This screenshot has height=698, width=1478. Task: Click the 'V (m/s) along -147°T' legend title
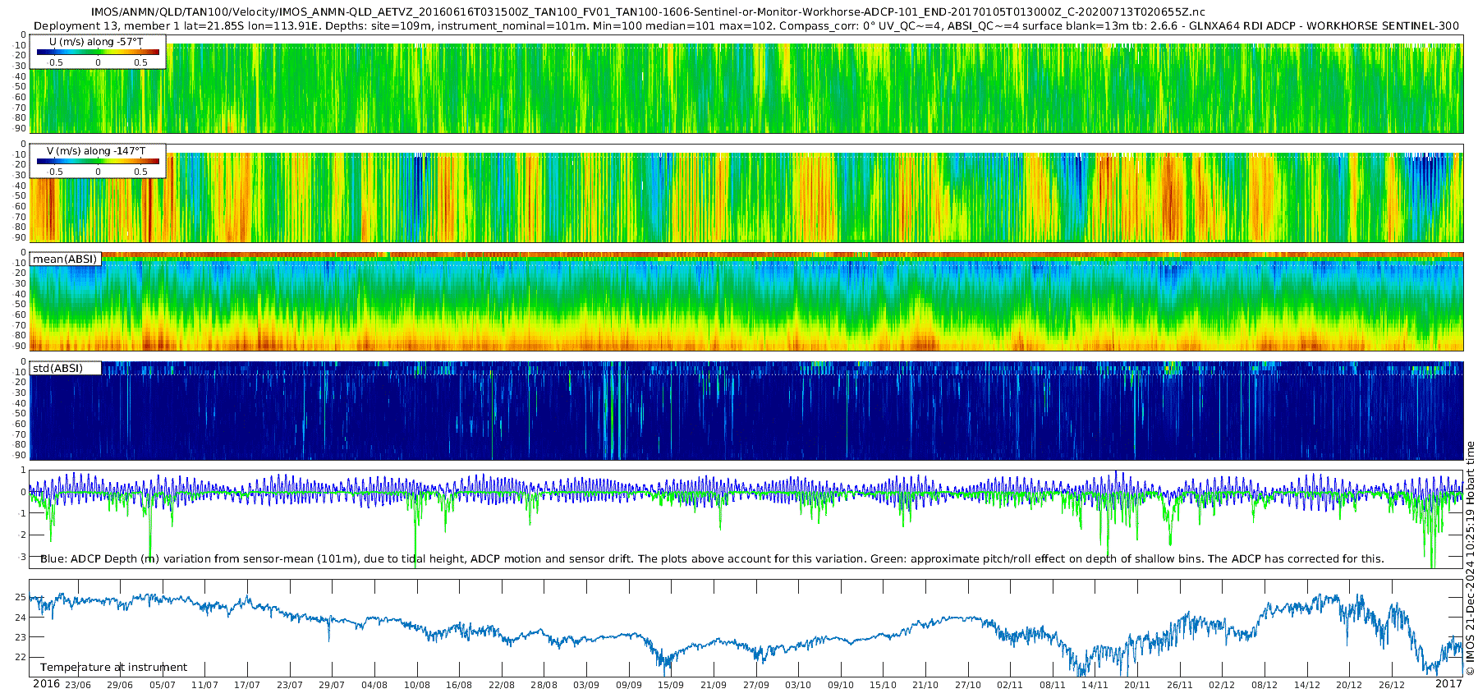[x=96, y=151]
